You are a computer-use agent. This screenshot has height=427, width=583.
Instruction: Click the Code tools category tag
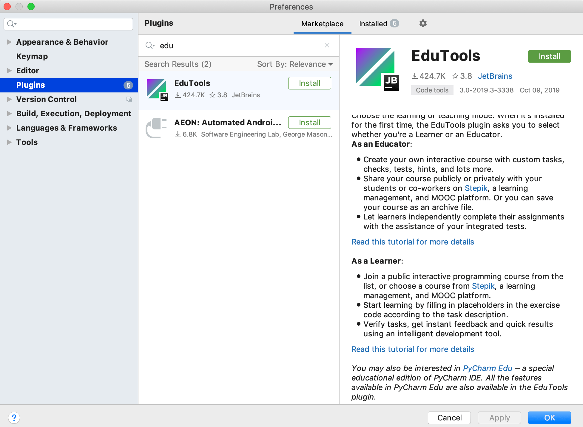432,90
